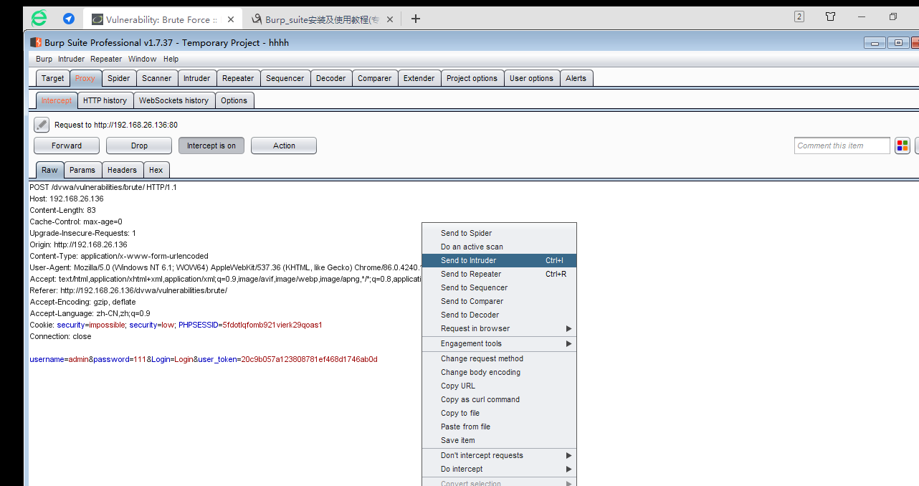Expand Request in browser submenu arrow
Viewport: 919px width, 486px height.
click(569, 328)
